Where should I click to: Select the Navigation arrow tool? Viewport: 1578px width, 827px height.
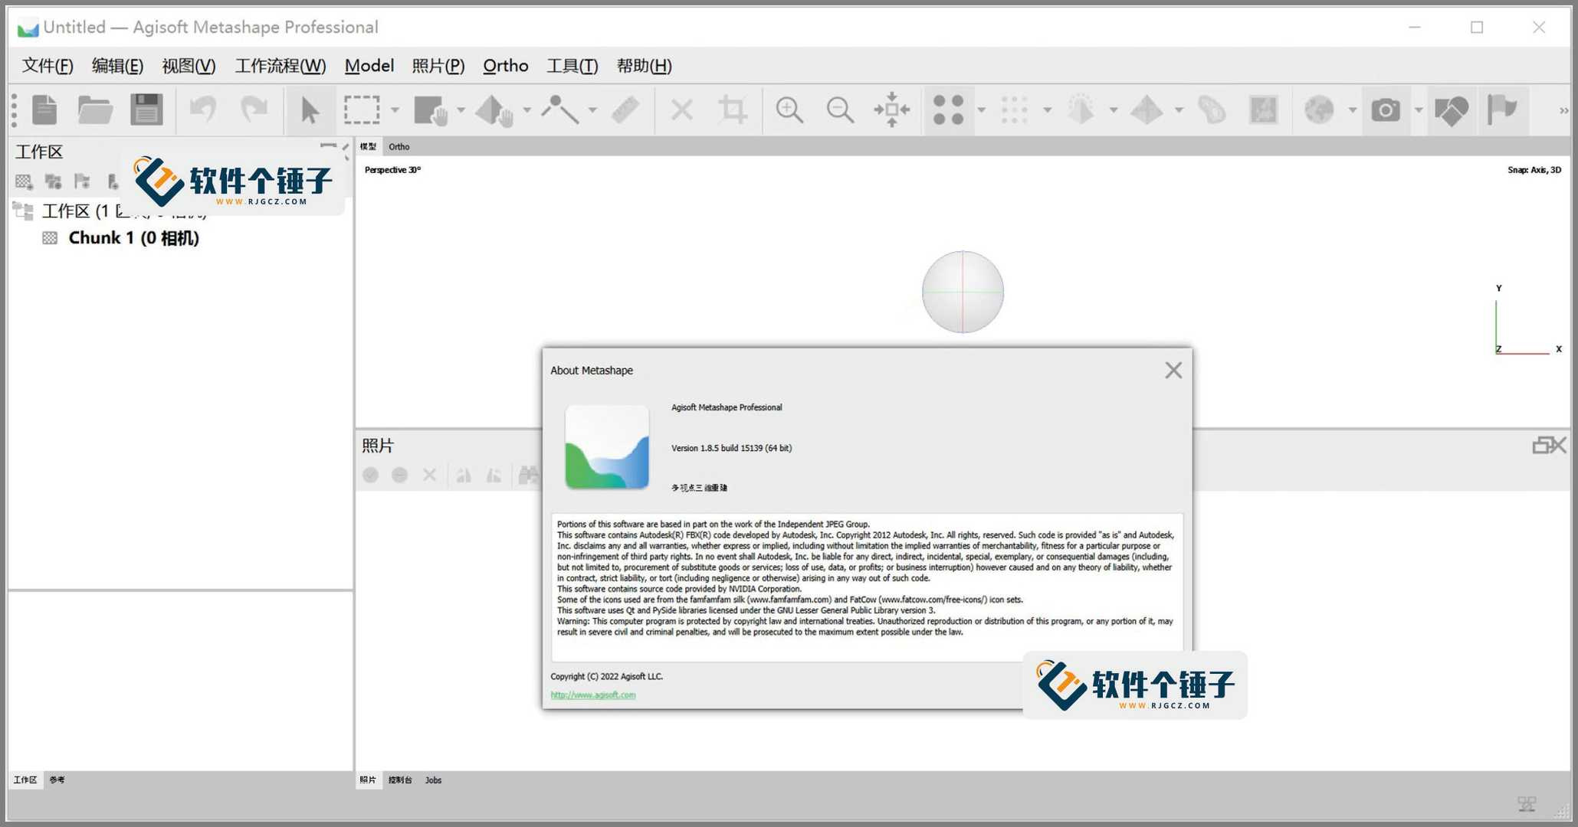coord(310,110)
